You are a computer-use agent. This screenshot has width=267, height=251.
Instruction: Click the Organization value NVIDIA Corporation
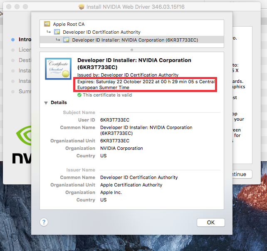tap(121, 148)
